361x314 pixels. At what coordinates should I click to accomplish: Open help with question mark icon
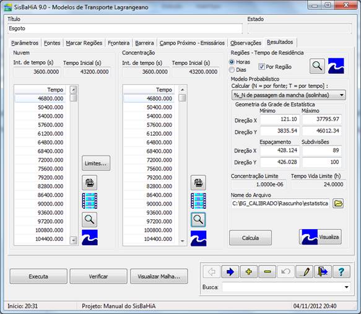pyautogui.click(x=341, y=272)
